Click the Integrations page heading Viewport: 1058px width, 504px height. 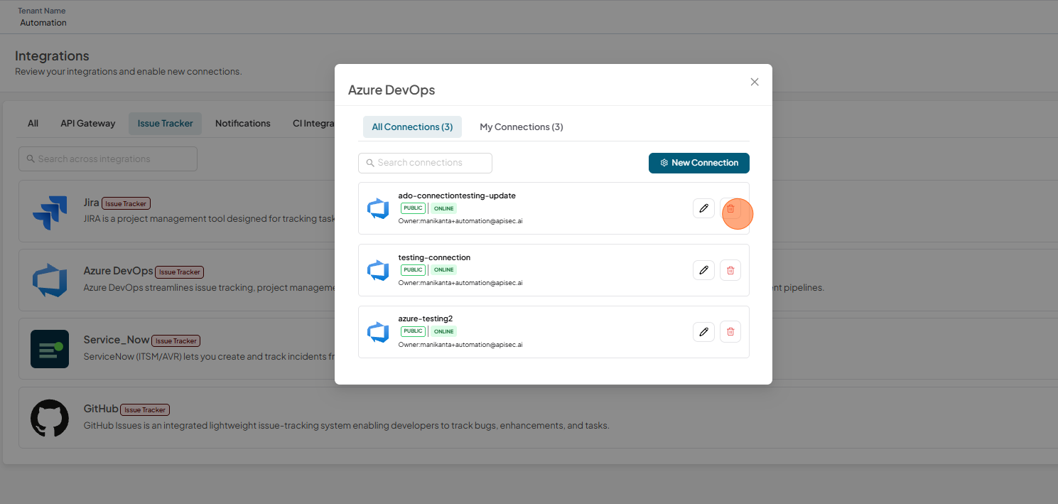click(x=52, y=56)
